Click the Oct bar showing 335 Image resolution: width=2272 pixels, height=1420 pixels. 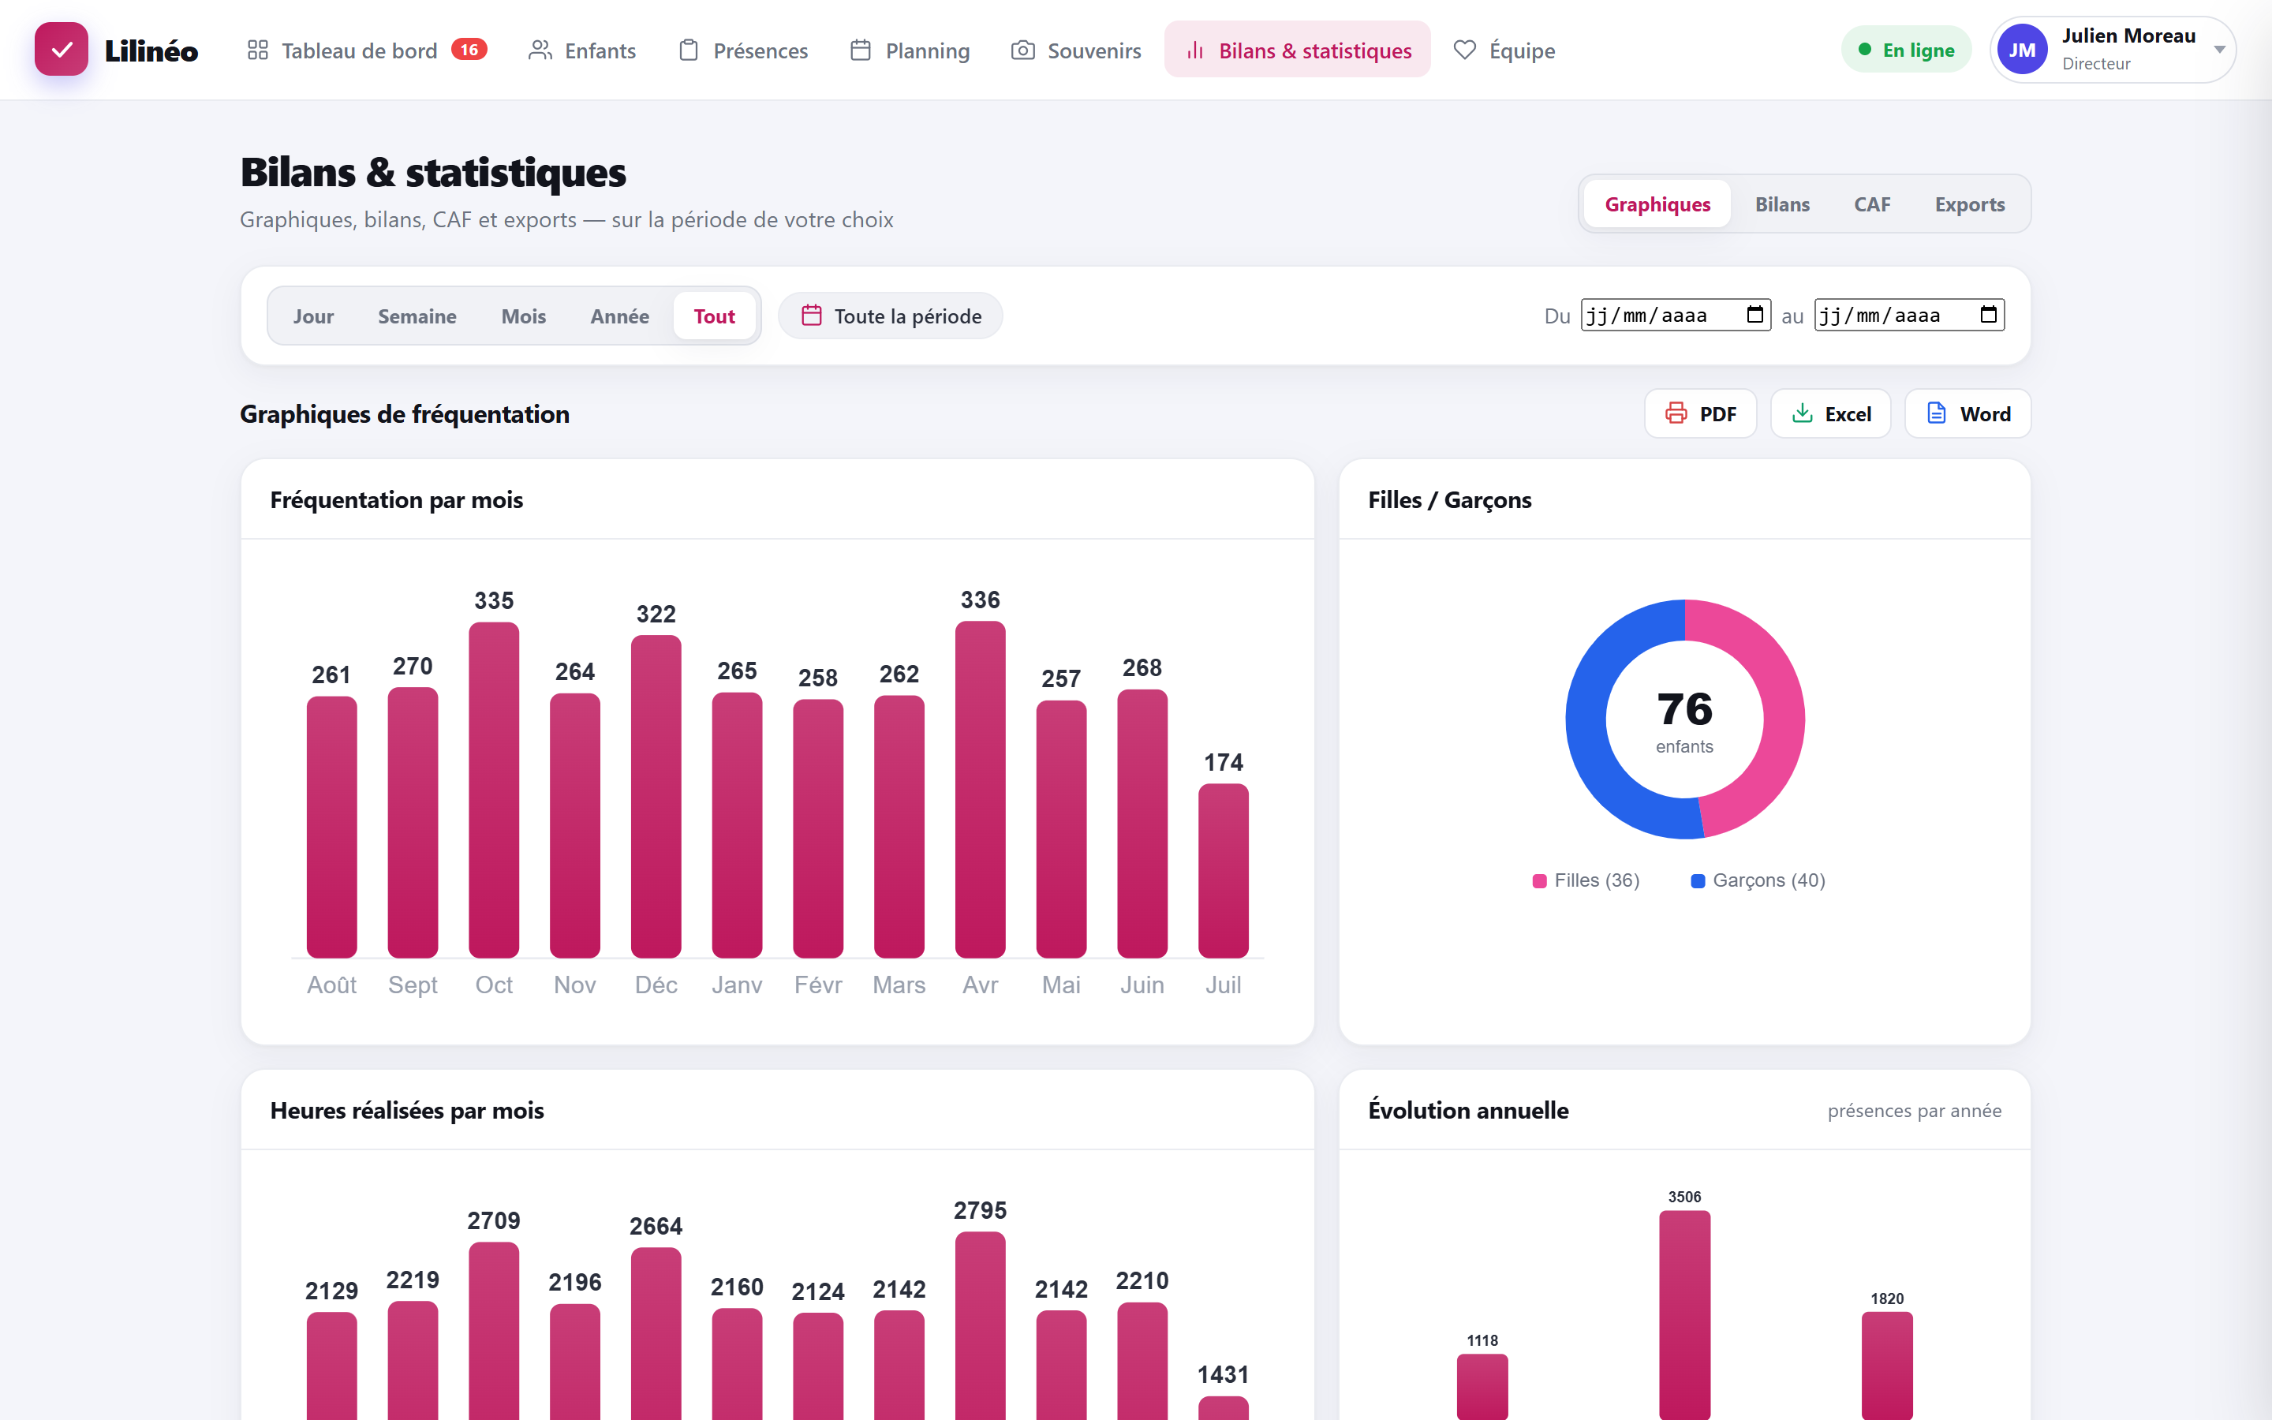click(x=494, y=790)
